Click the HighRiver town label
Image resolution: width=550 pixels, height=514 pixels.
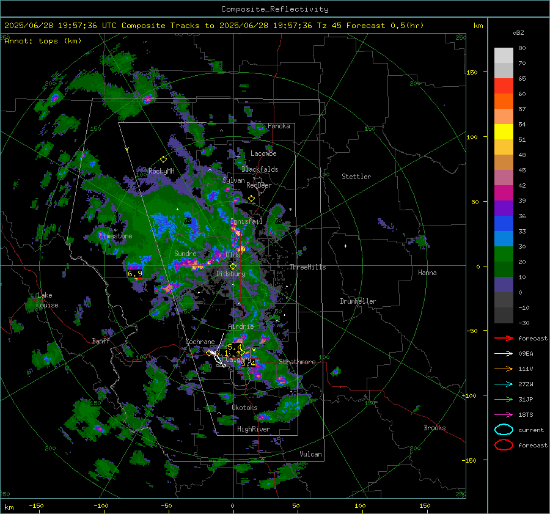[x=254, y=429]
